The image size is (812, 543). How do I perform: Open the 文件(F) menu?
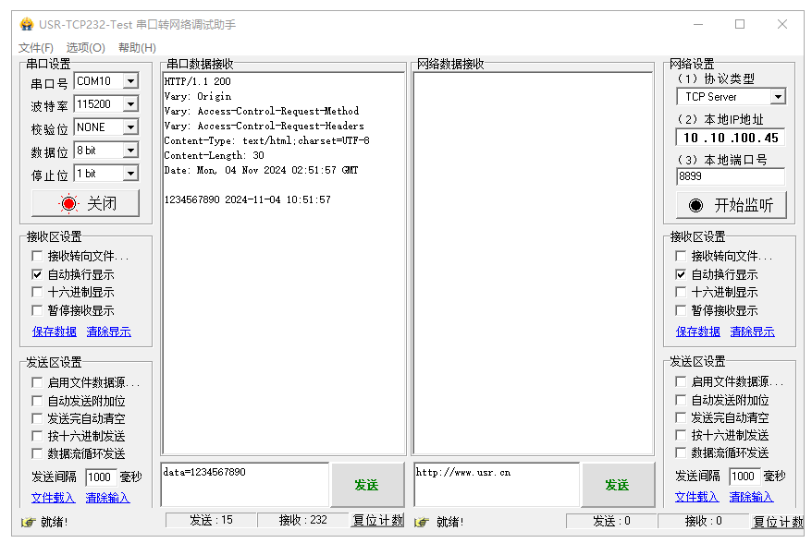[36, 48]
